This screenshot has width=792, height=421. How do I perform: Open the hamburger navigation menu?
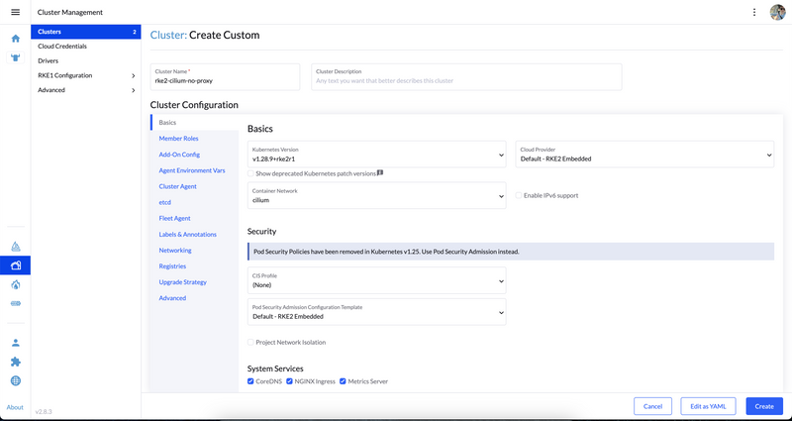point(15,12)
